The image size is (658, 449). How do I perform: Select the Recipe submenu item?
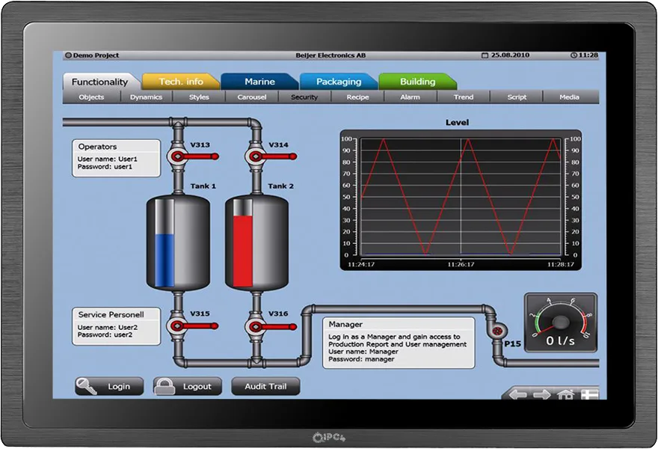tap(357, 97)
